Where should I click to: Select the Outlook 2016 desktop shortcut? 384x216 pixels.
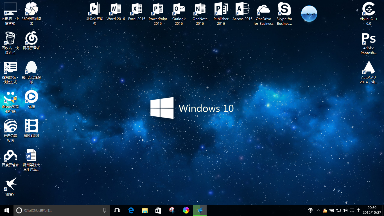[179, 14]
